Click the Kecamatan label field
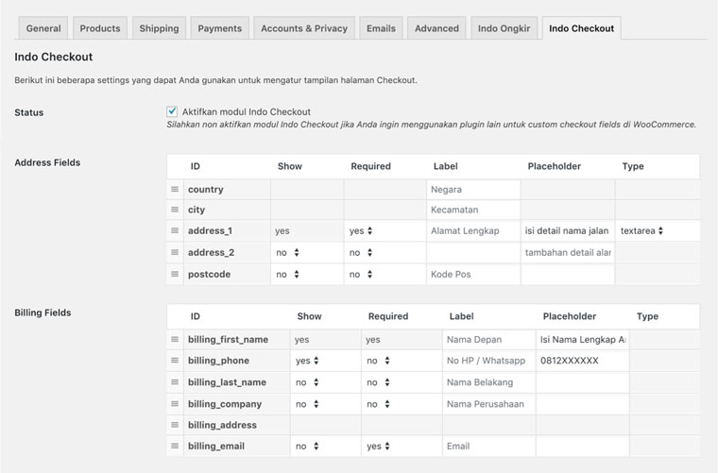 pos(473,210)
